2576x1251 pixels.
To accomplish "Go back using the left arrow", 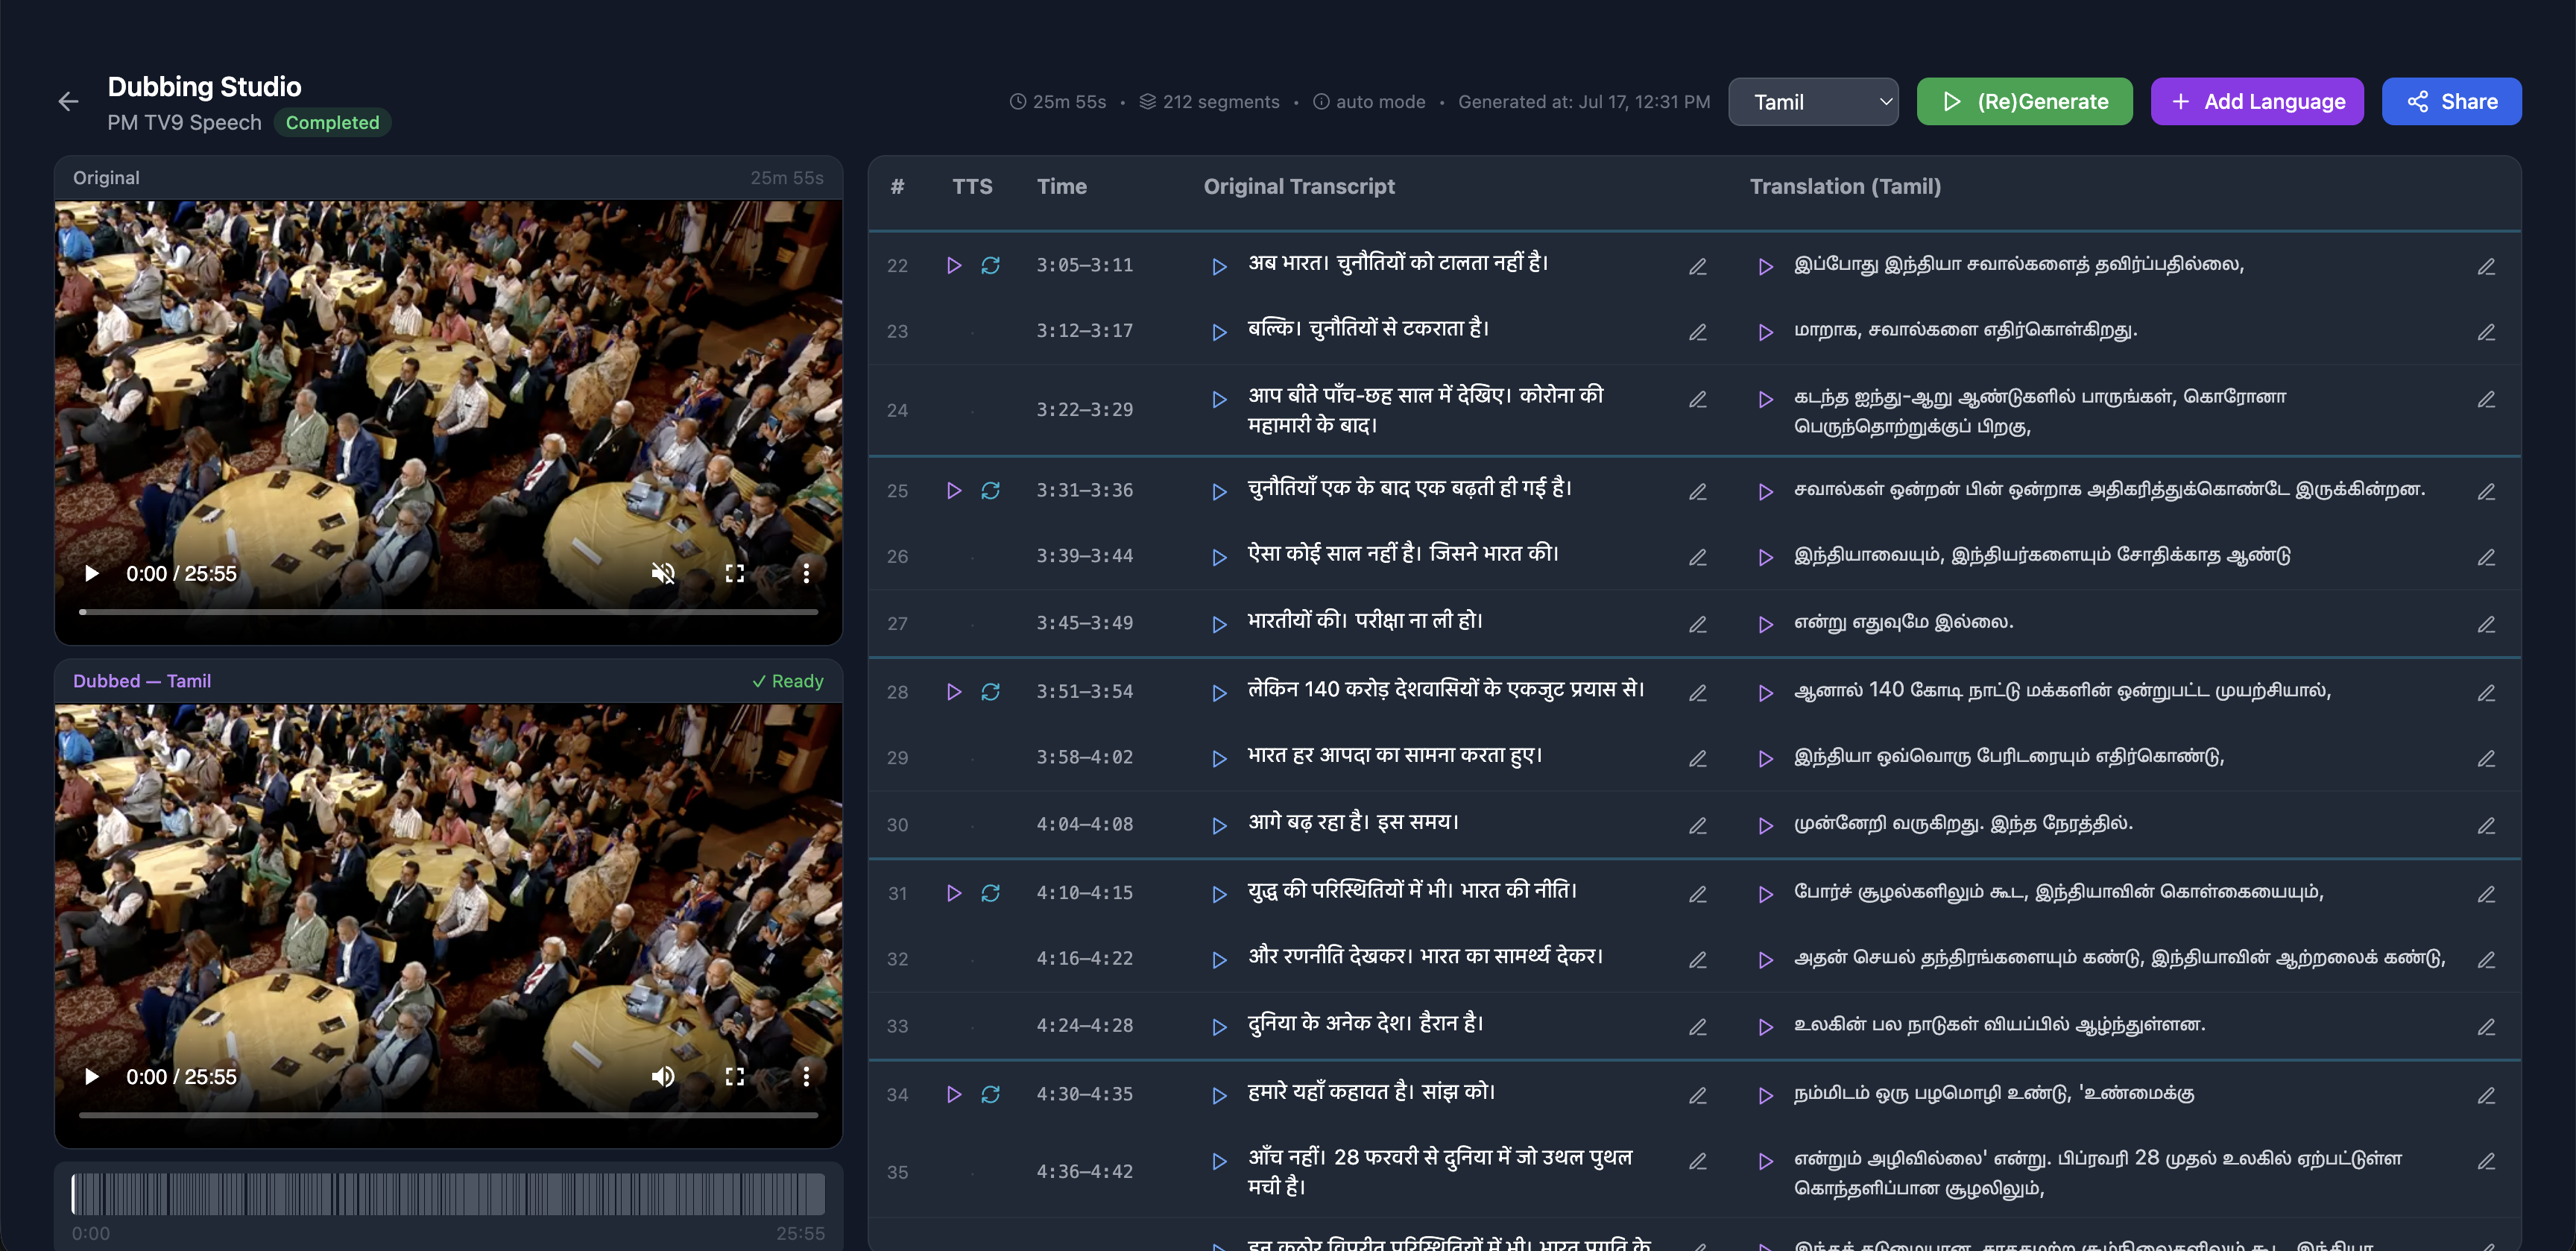I will pos(68,101).
